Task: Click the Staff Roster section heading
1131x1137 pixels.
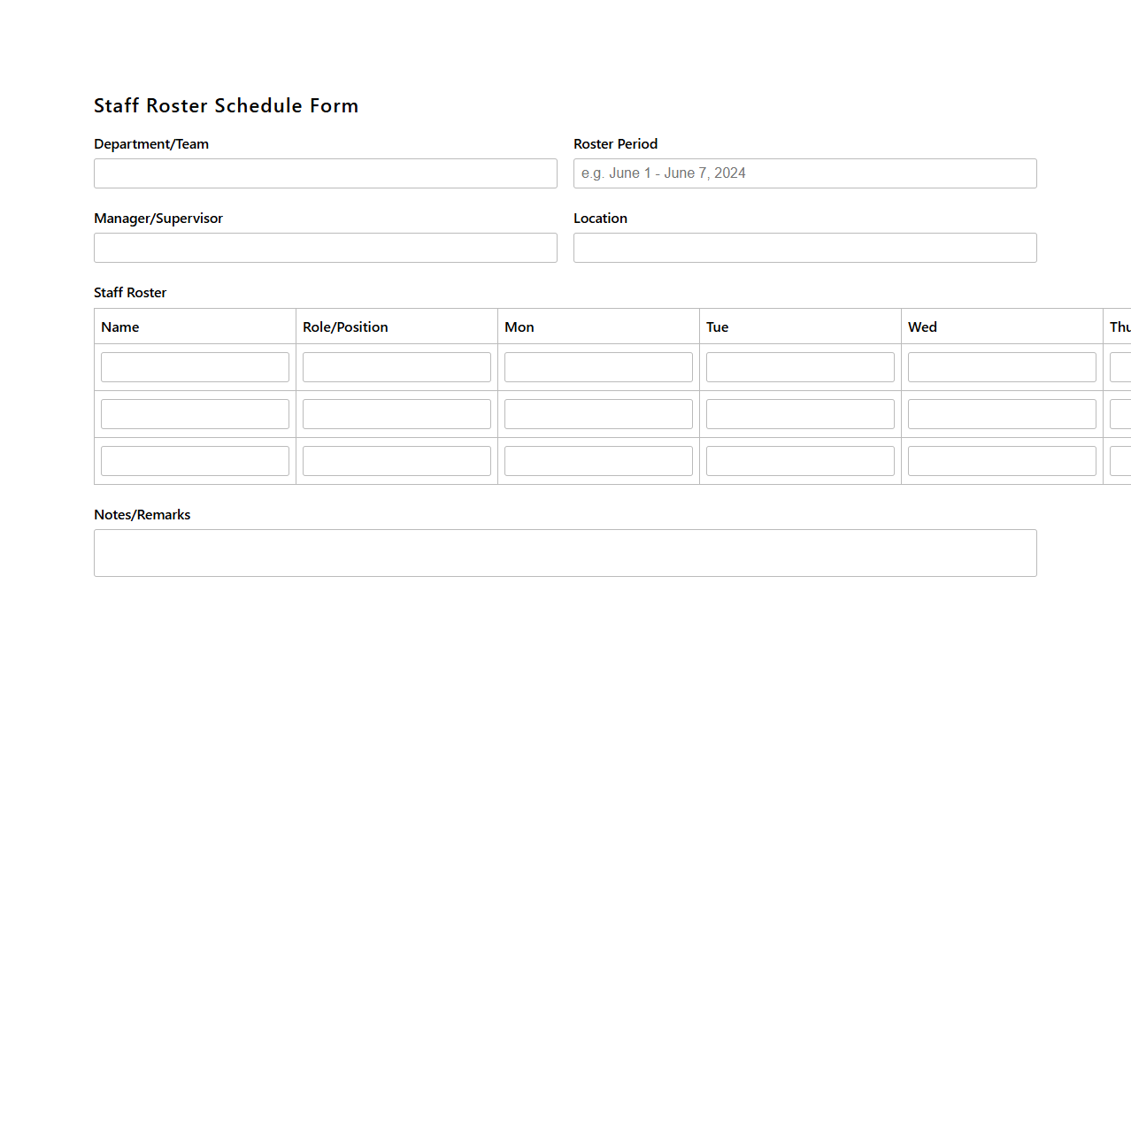Action: (130, 292)
